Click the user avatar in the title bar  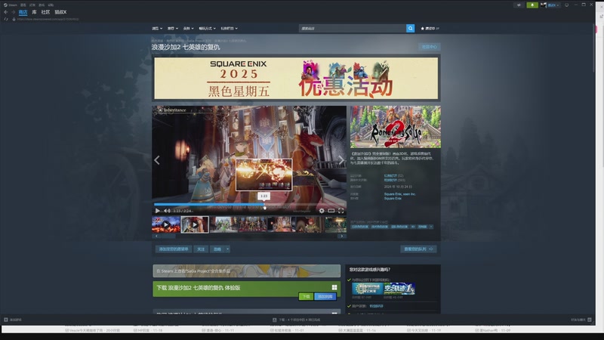[543, 5]
